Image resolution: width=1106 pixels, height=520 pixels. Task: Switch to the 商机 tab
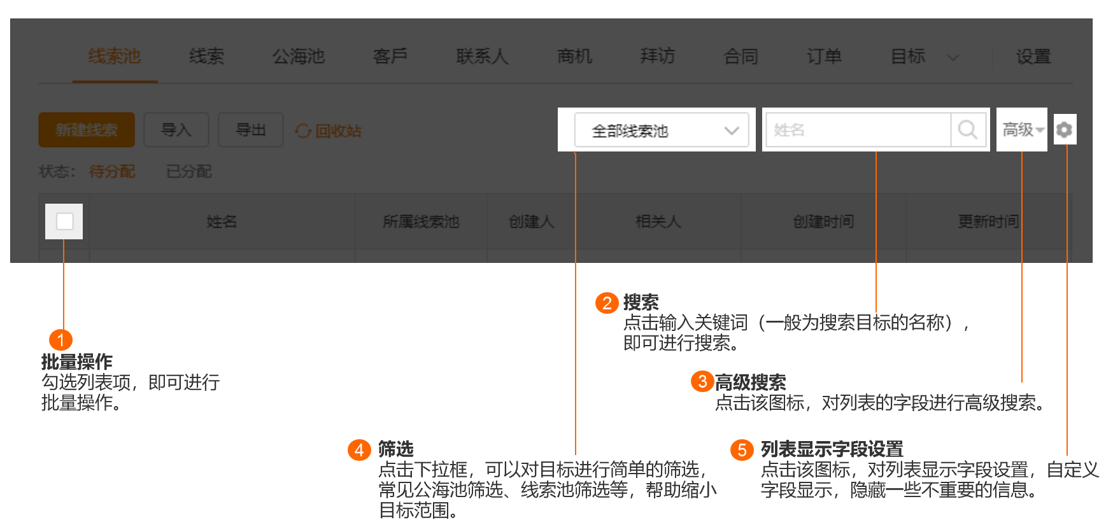(x=574, y=57)
